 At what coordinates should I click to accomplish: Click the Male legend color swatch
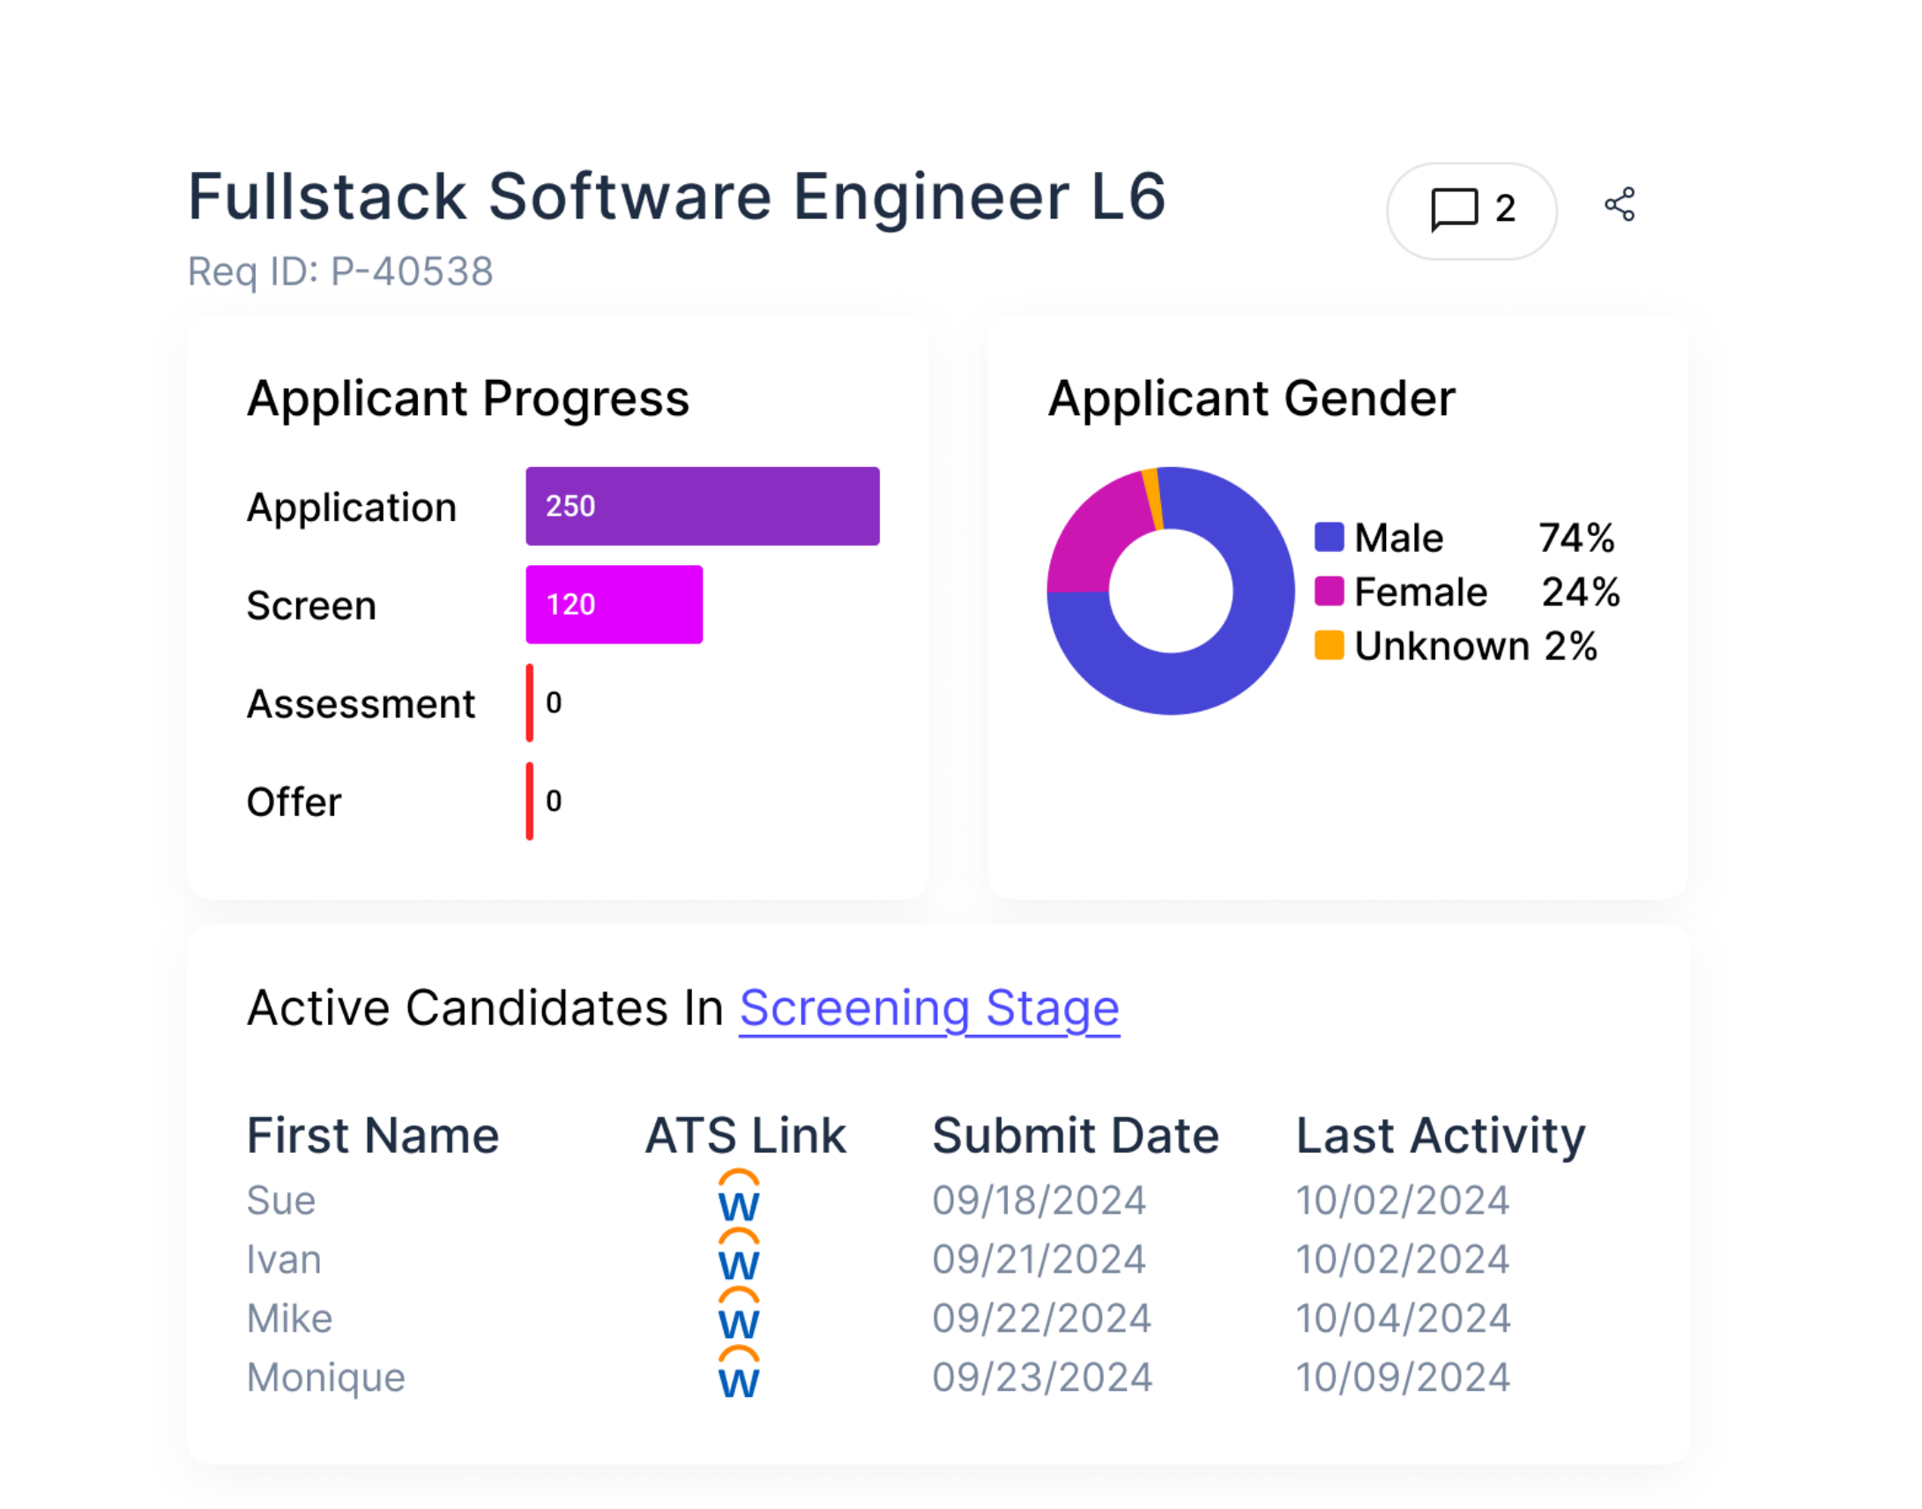(1329, 536)
